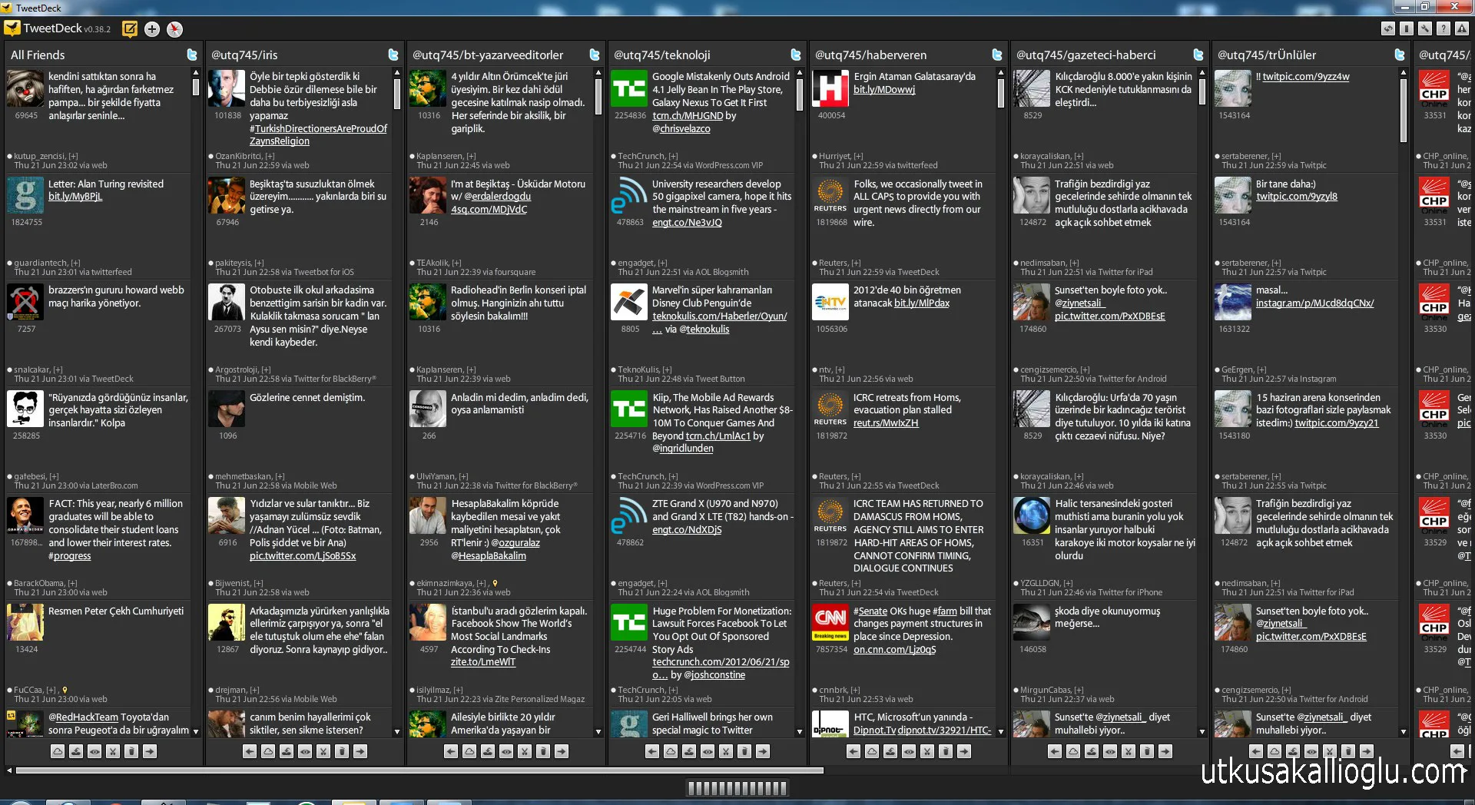Click the cloud icon under @utq745/teknoloji column
1475x805 pixels.
[x=671, y=751]
